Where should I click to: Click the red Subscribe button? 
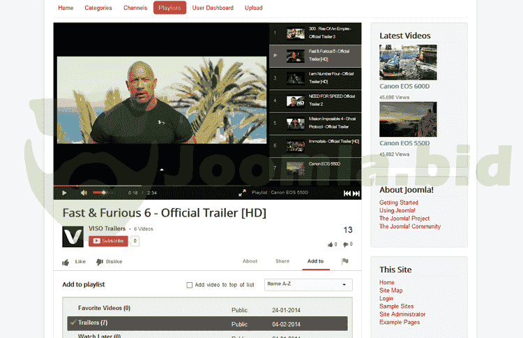point(108,241)
